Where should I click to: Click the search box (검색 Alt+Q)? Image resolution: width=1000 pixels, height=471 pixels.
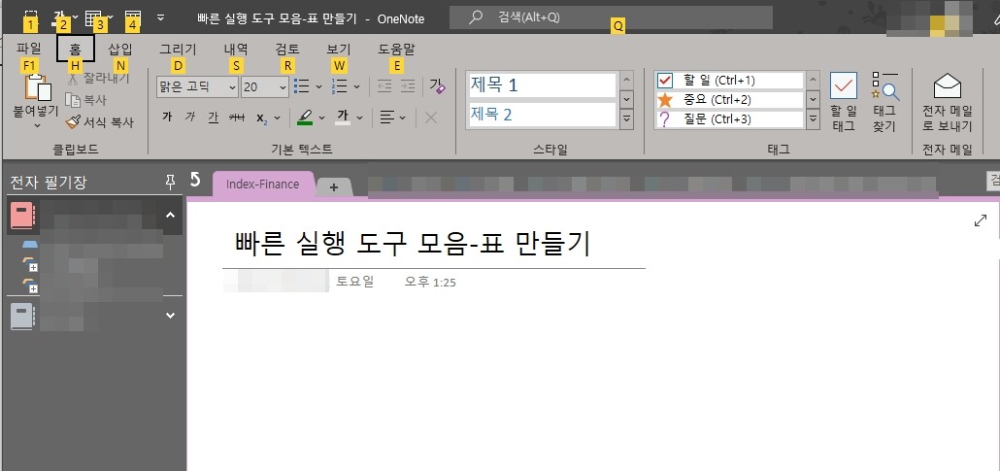tap(611, 17)
